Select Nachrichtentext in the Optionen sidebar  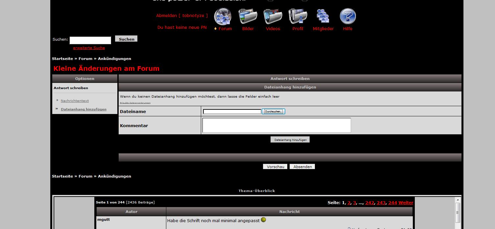click(75, 101)
